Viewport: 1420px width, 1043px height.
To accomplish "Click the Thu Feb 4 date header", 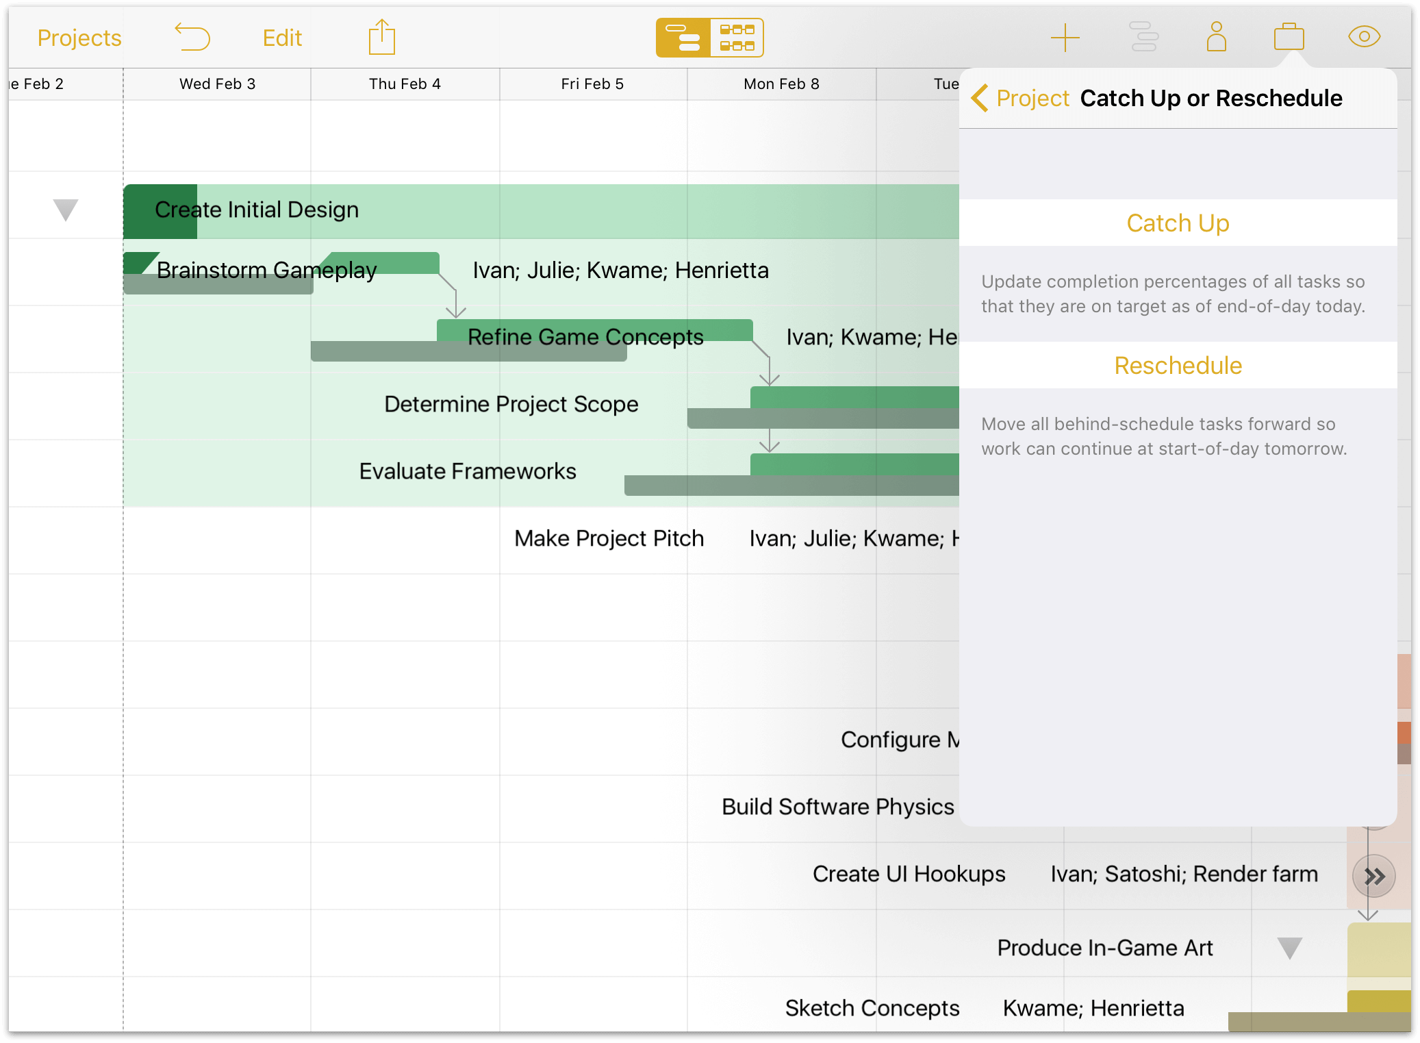I will click(x=405, y=84).
